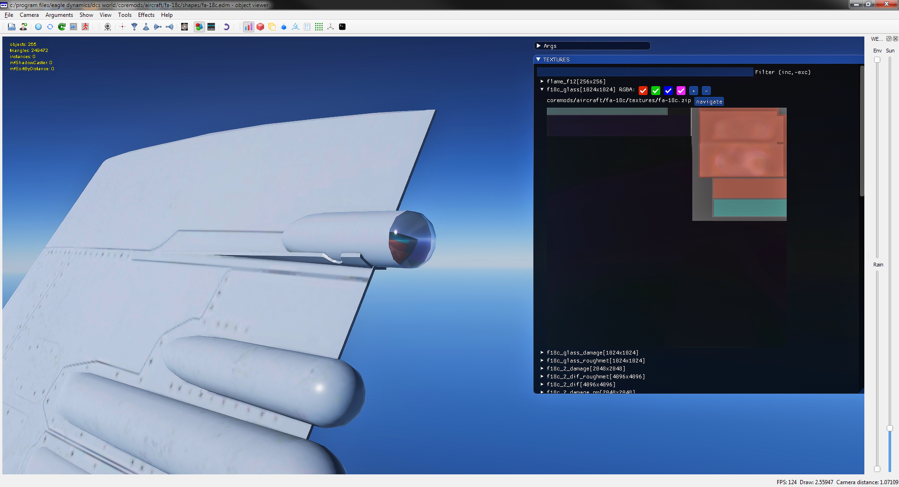Open the Arguments menu
This screenshot has height=487, width=899.
[x=59, y=15]
